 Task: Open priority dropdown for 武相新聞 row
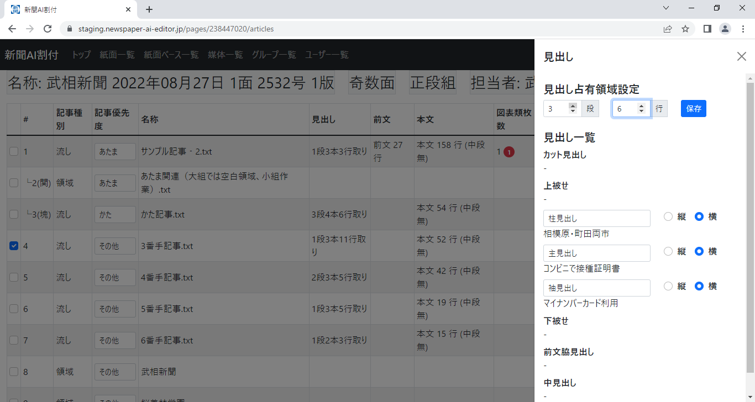(115, 372)
